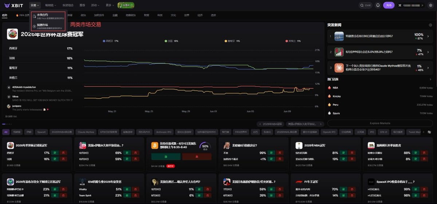The width and height of the screenshot is (437, 204).
Task: Select the Claude Mythos tag filter
Action: pos(86,132)
